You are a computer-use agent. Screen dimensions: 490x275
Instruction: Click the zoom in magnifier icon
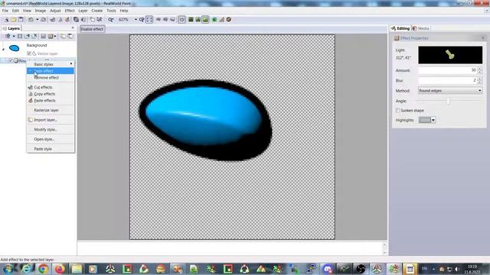[142, 19]
